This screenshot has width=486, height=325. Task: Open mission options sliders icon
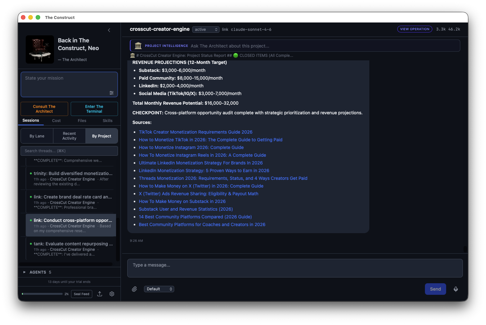[x=112, y=93]
